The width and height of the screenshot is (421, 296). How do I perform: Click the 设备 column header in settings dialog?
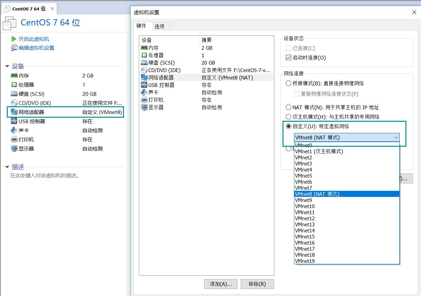[169, 40]
